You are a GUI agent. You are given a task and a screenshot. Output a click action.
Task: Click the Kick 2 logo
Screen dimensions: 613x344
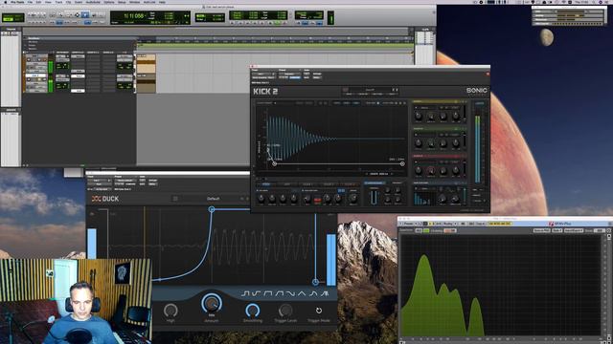click(x=265, y=92)
